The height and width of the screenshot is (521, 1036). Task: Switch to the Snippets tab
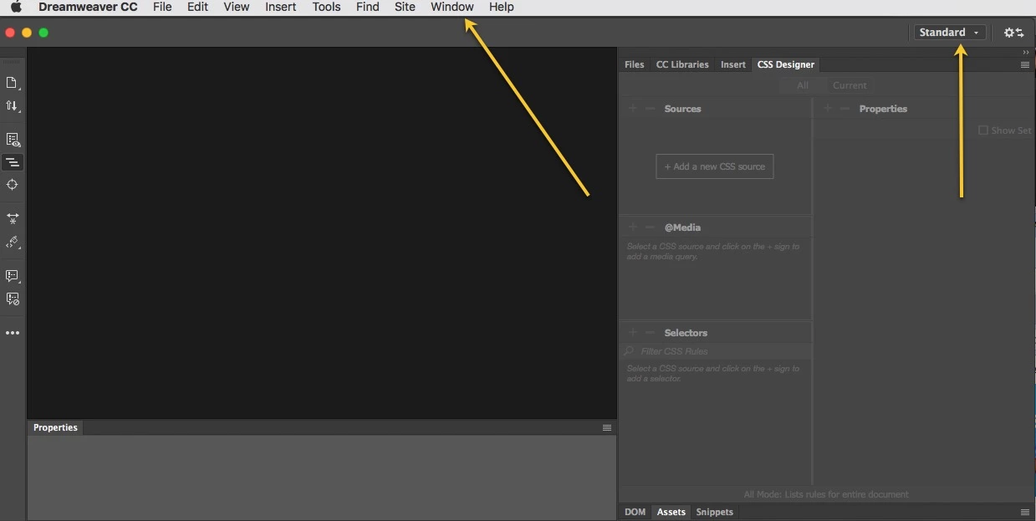(715, 512)
